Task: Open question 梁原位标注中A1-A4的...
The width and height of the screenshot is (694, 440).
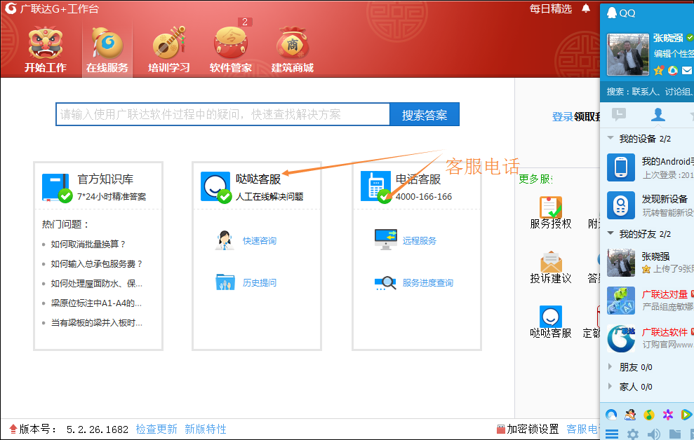Action: pos(96,303)
